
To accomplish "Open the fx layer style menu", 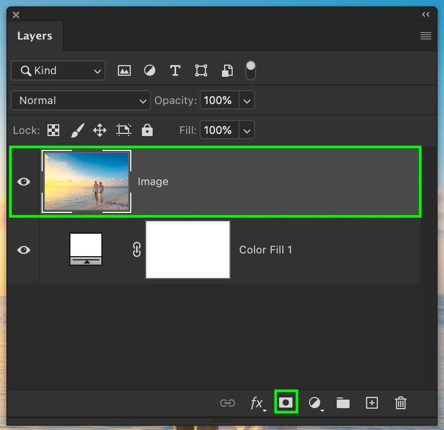I will coord(257,403).
